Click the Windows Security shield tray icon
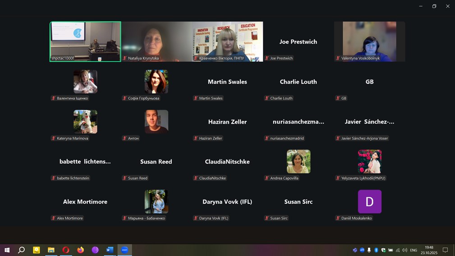This screenshot has height=256, width=455. (x=383, y=250)
